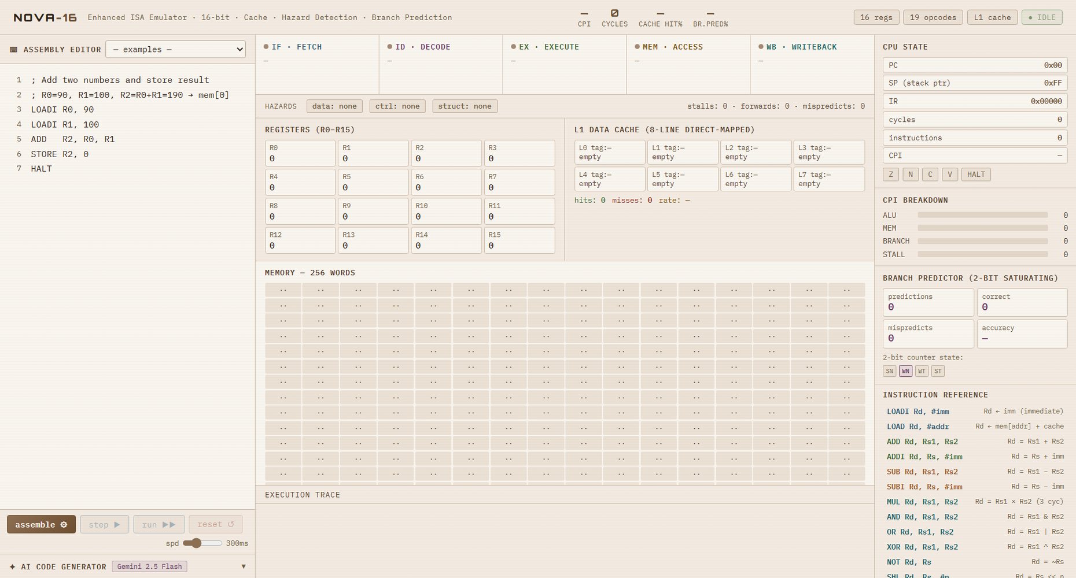Click editor line 'STORE R2, 0'
The image size is (1076, 578).
pos(60,154)
